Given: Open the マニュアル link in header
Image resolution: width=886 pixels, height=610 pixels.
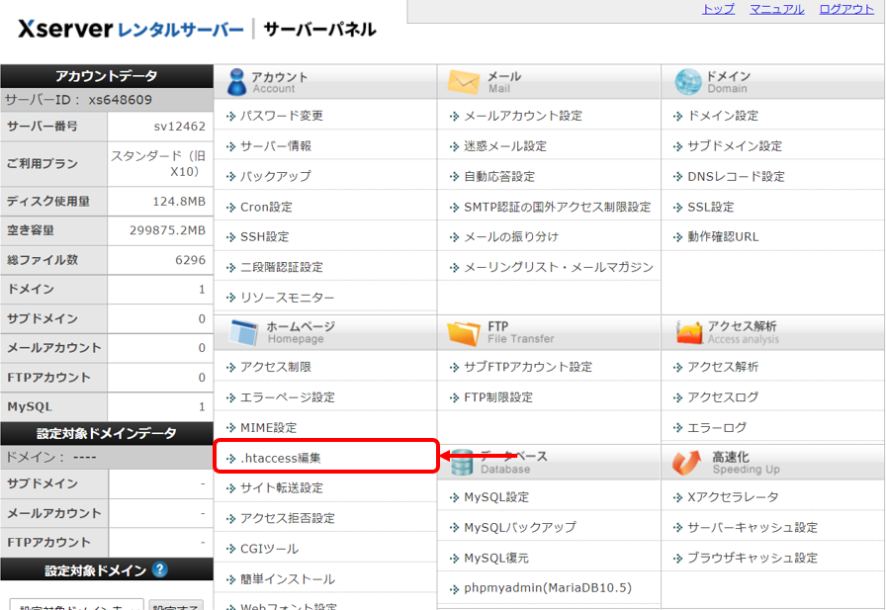Looking at the screenshot, I should pyautogui.click(x=776, y=9).
